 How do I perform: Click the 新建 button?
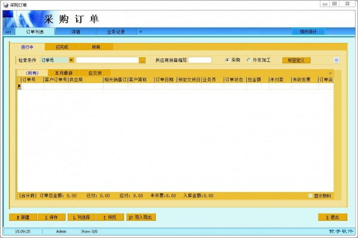[23, 217]
